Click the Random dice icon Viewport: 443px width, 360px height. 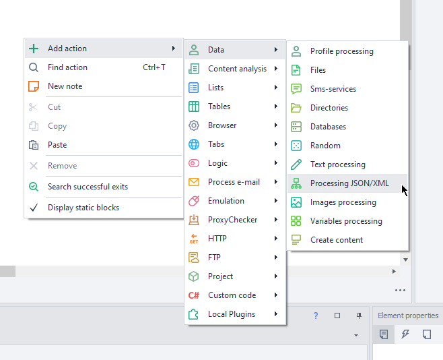click(296, 146)
